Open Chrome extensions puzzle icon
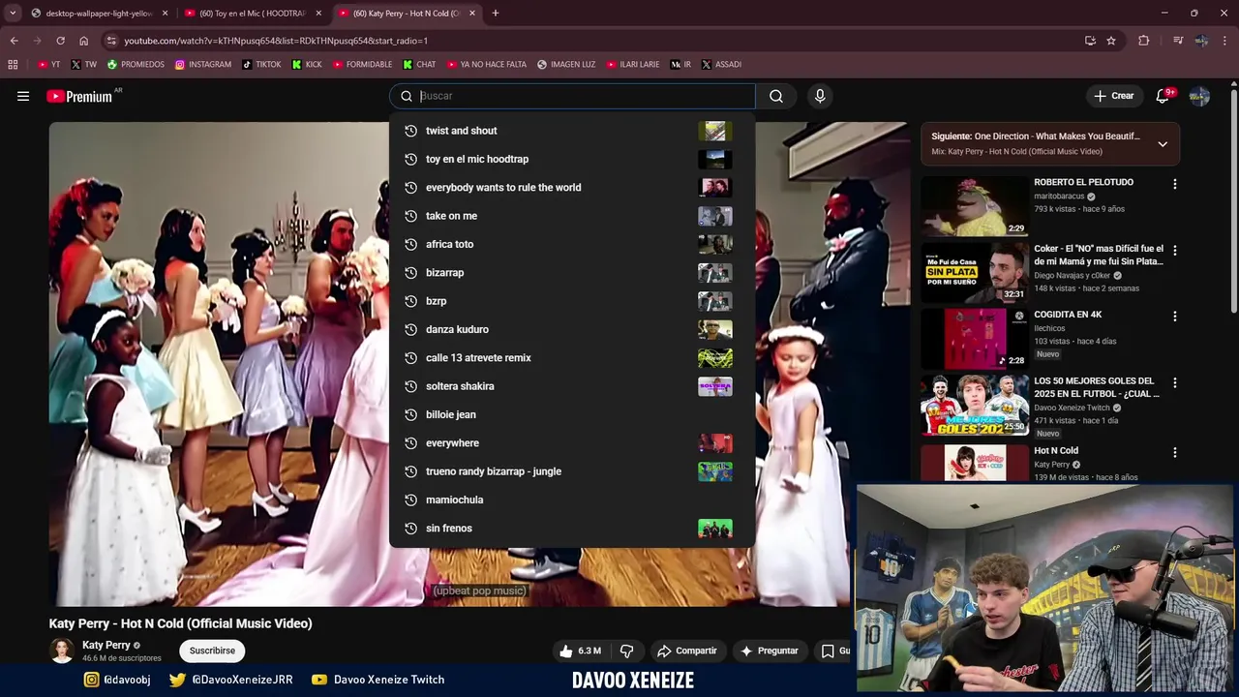 (1144, 41)
